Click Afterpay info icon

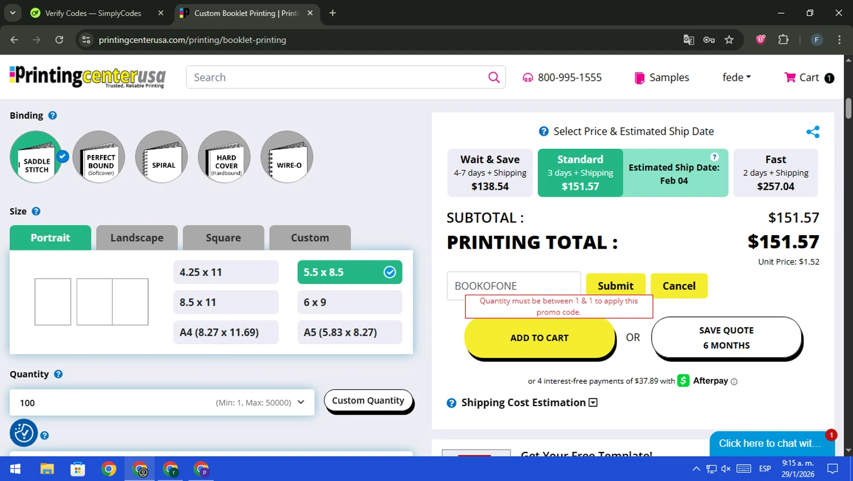(x=734, y=382)
